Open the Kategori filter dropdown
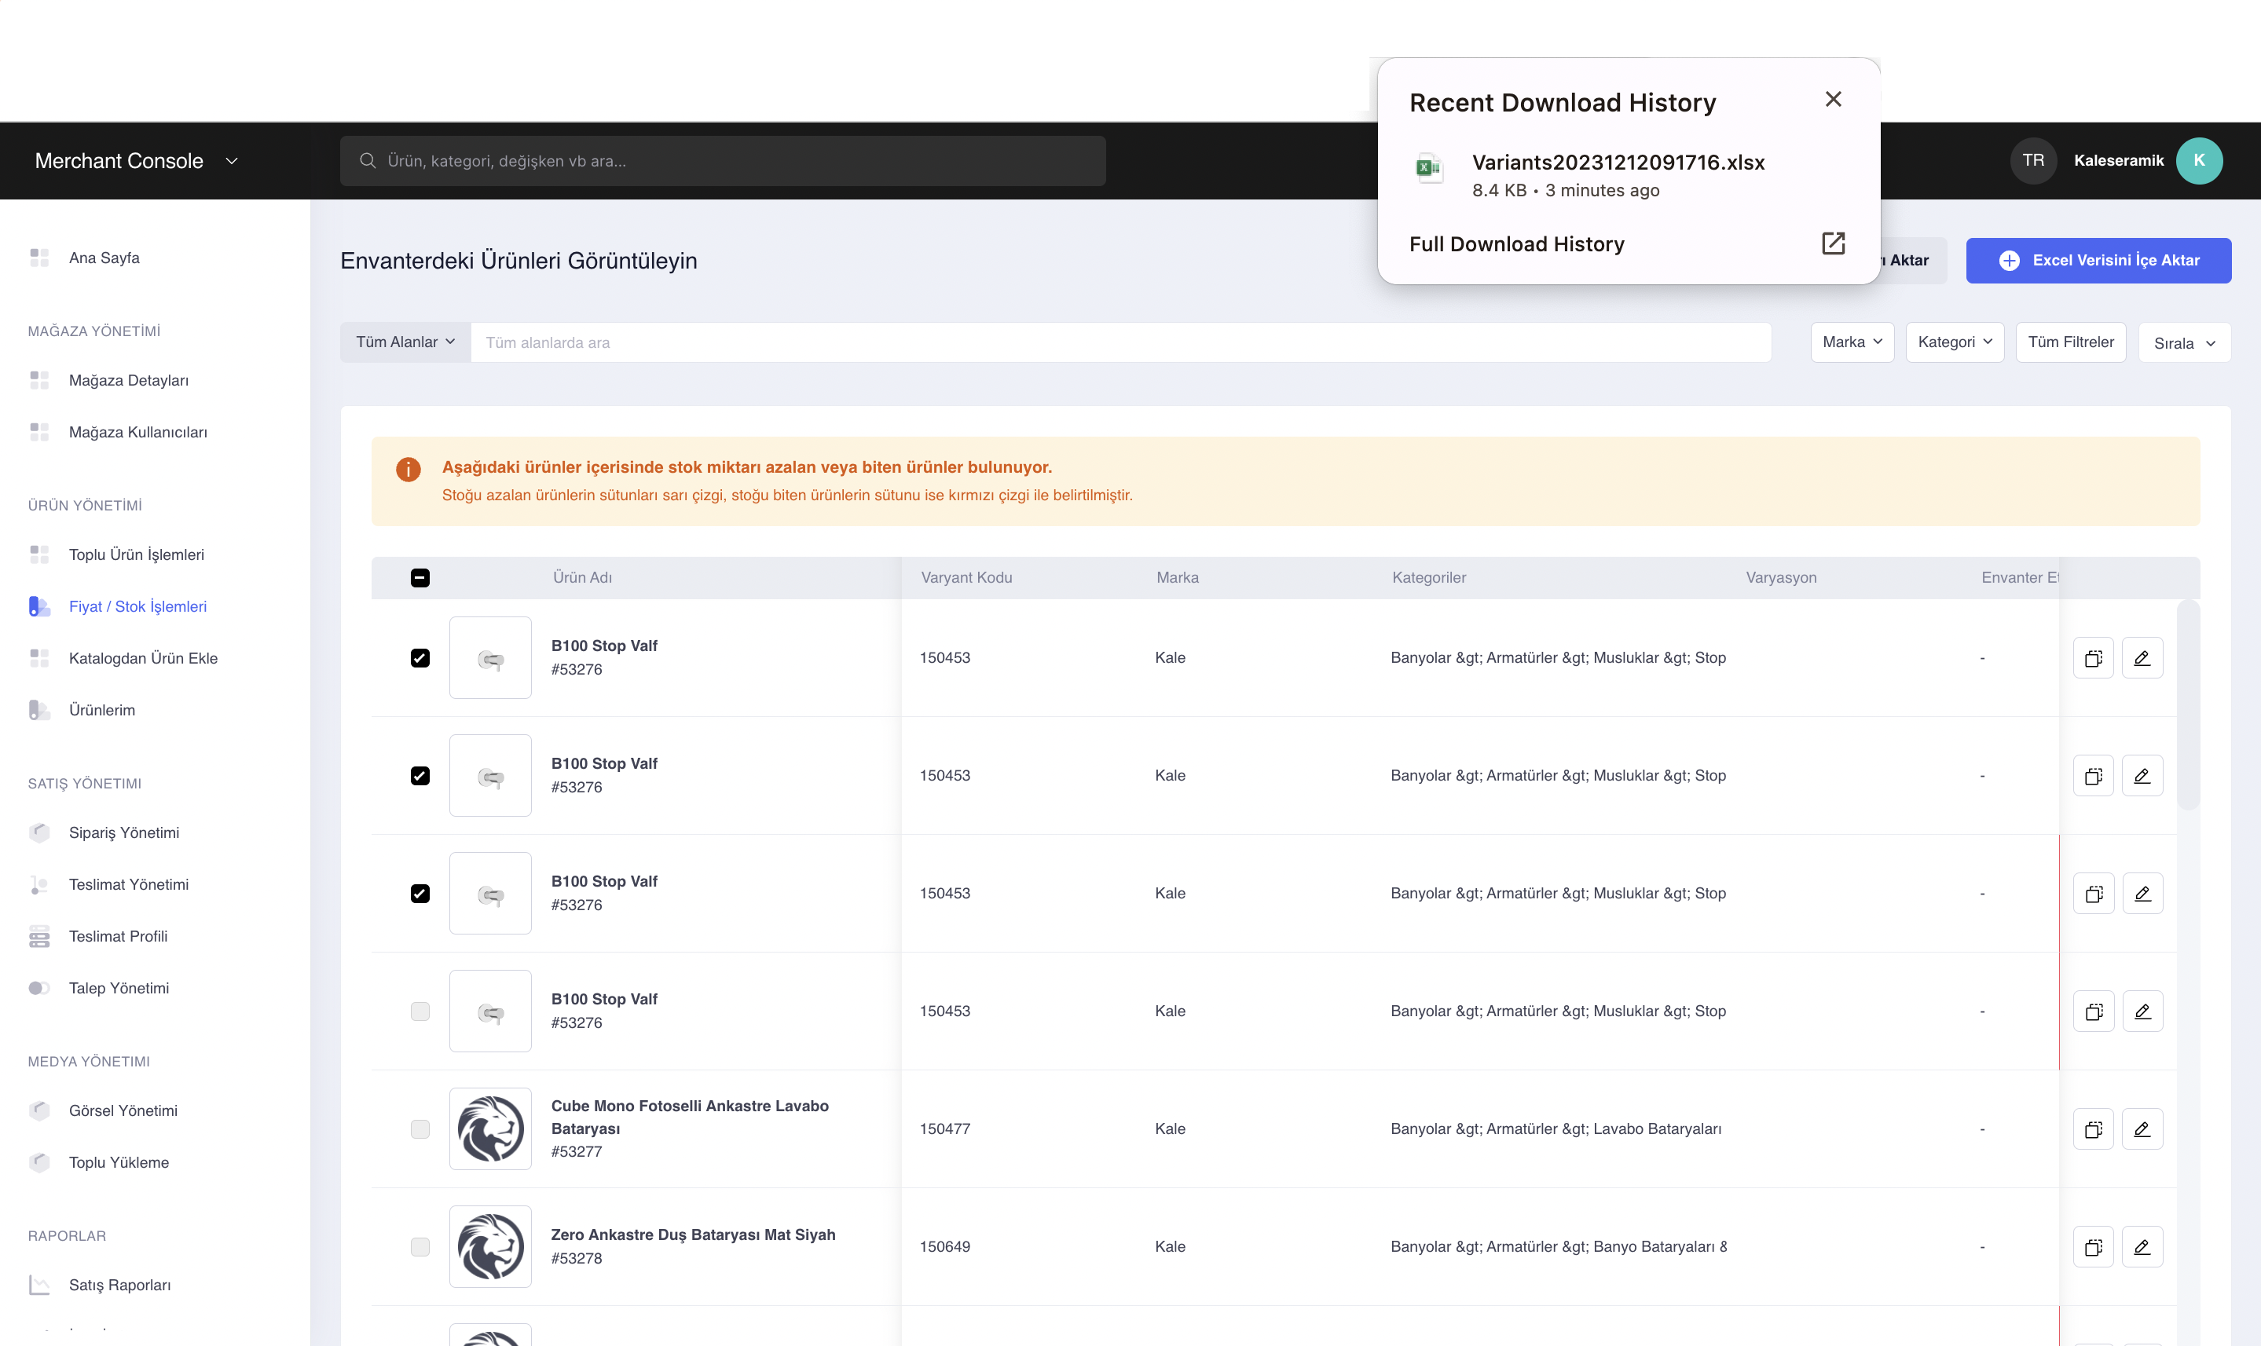Screen dimensions: 2261x1346 click(x=1955, y=342)
